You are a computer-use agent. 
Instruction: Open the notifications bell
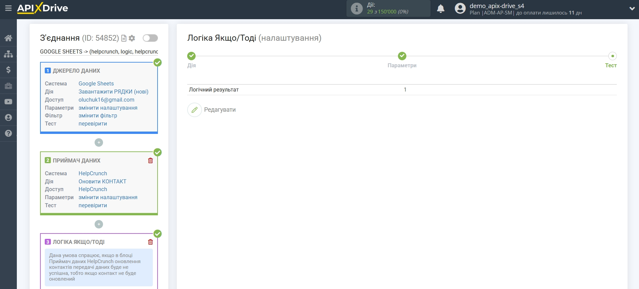440,8
